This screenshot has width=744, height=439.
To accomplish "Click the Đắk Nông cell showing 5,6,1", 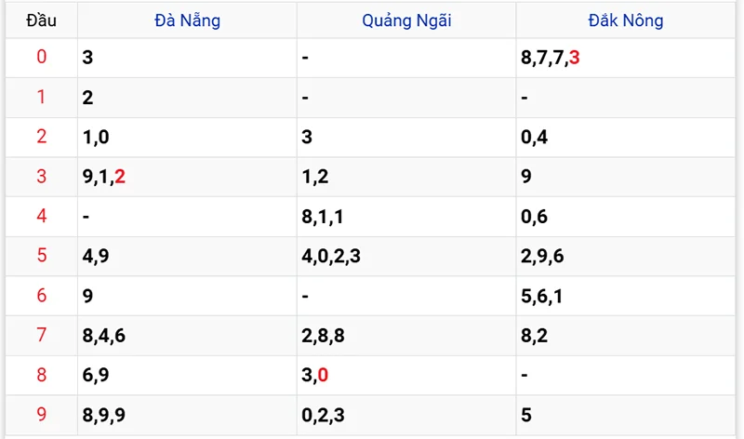I will click(x=543, y=296).
